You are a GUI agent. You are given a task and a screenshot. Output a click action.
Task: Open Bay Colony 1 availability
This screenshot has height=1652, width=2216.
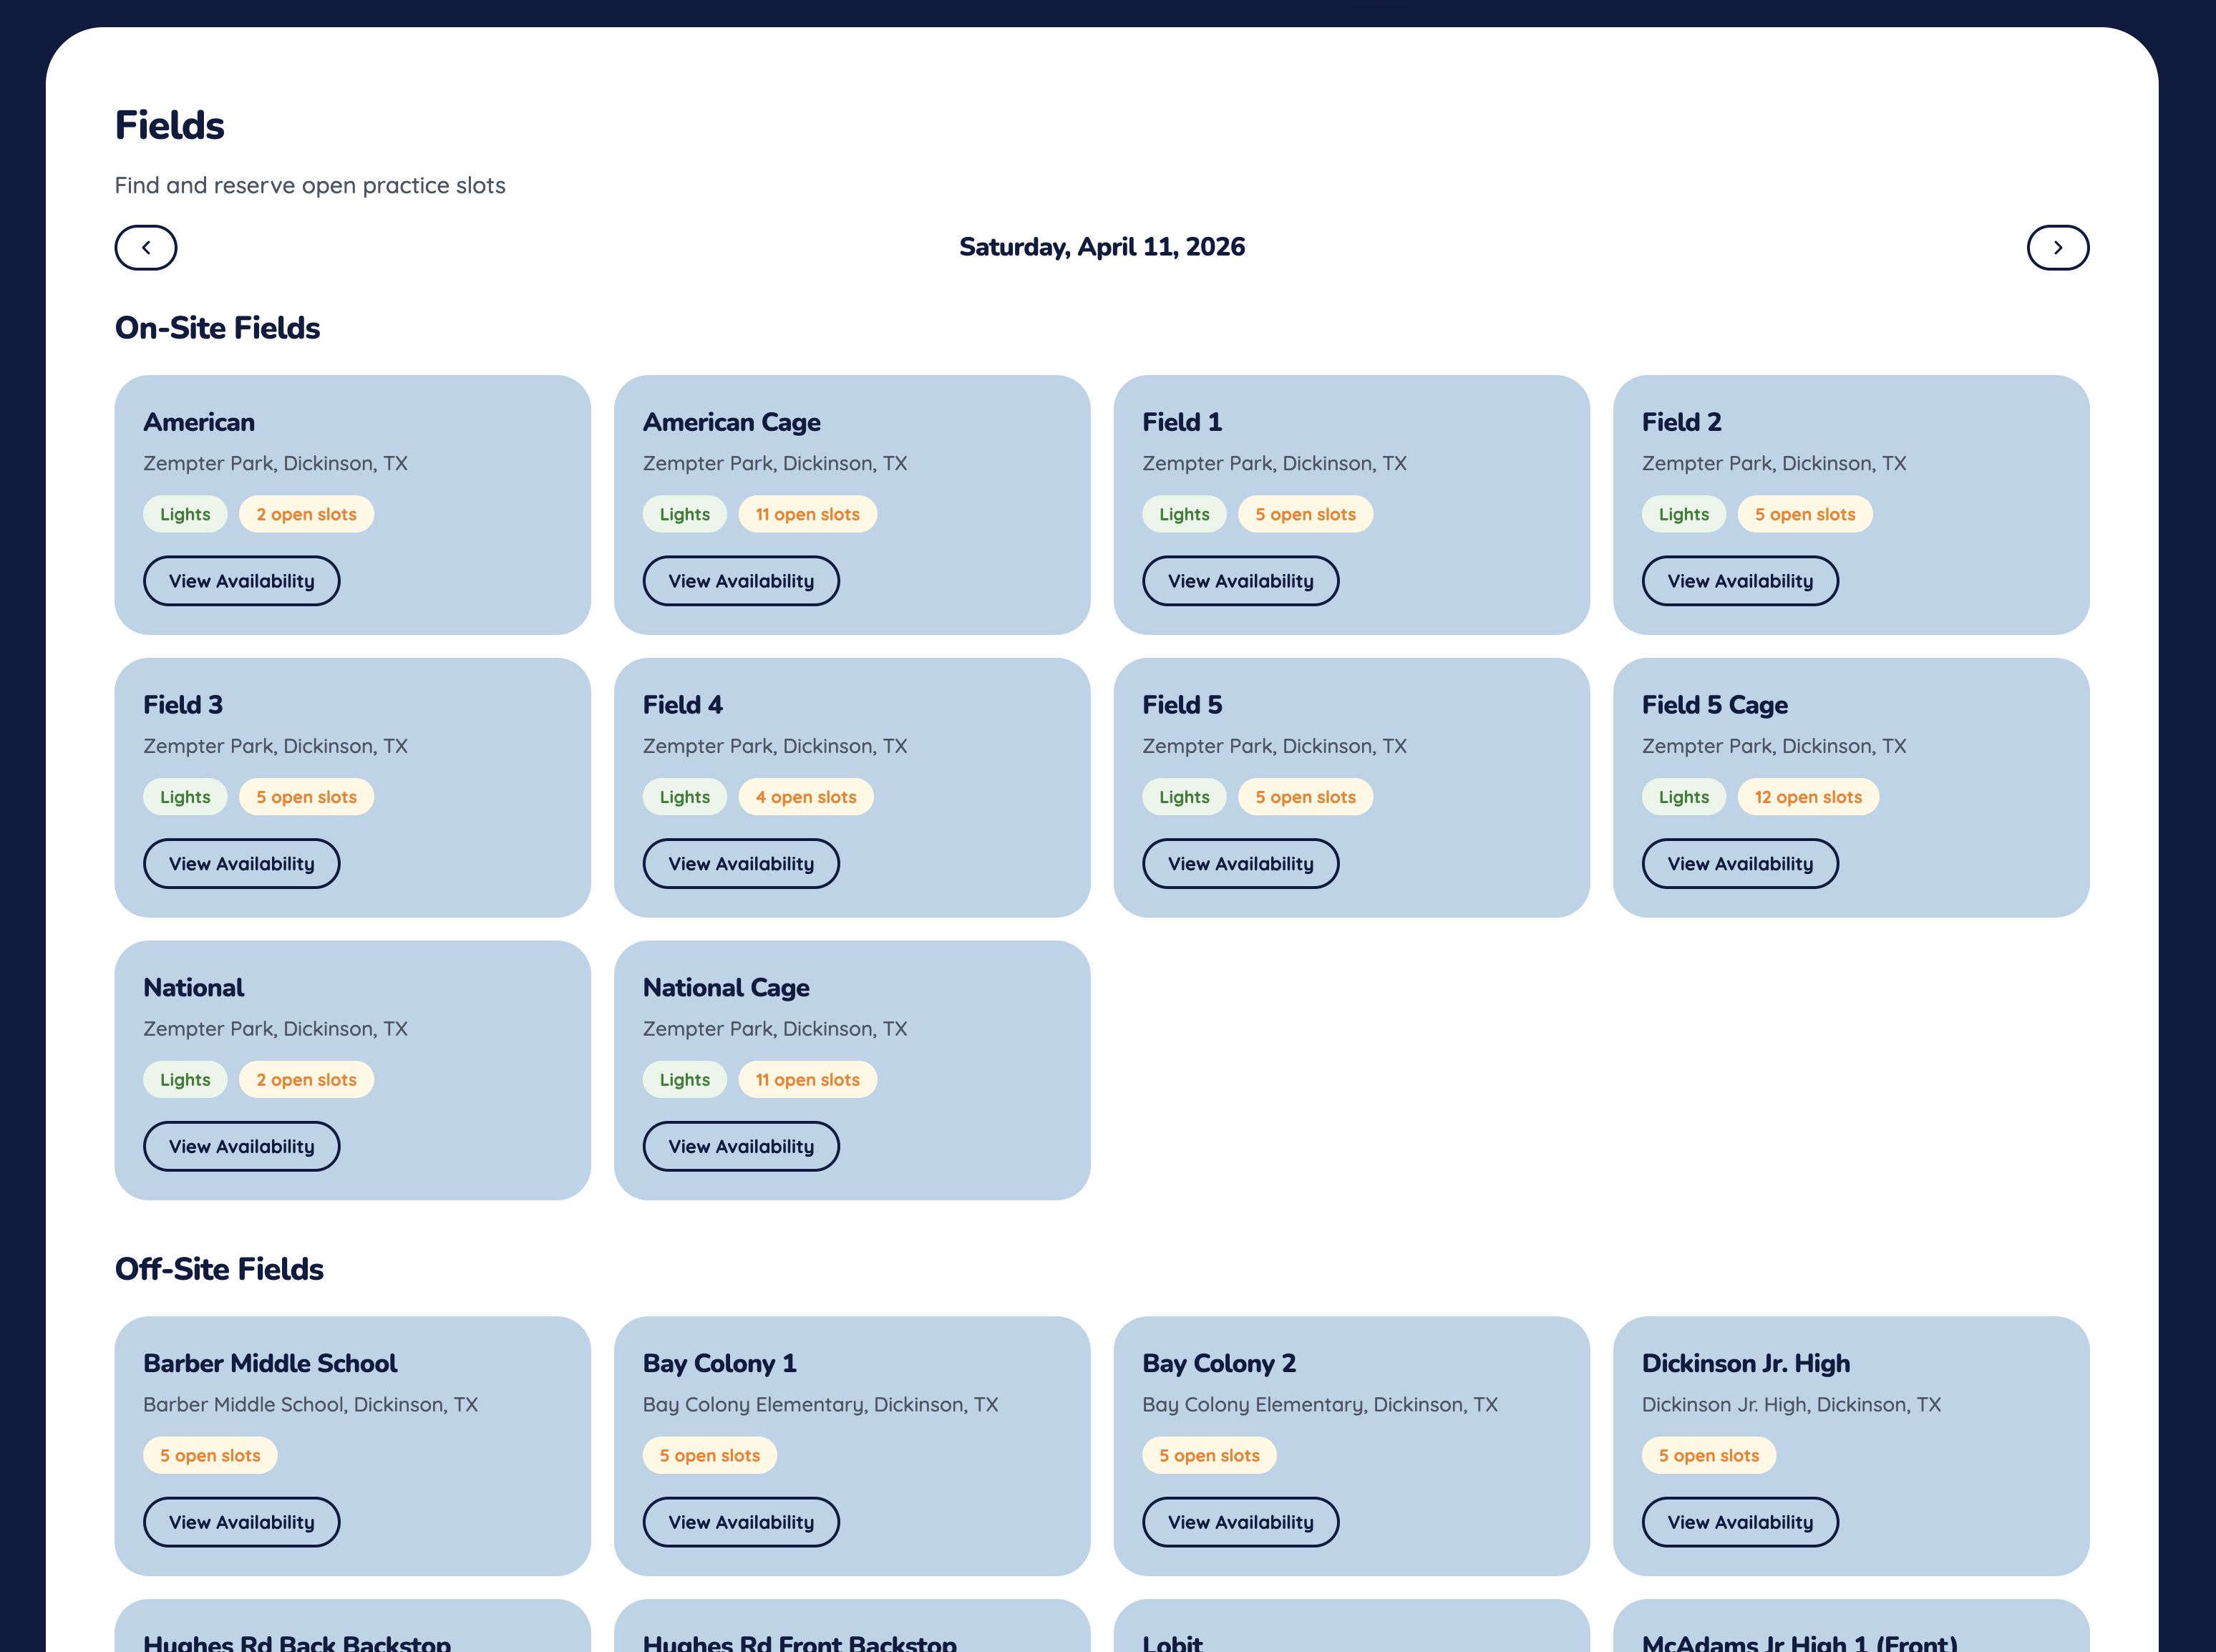tap(740, 1522)
